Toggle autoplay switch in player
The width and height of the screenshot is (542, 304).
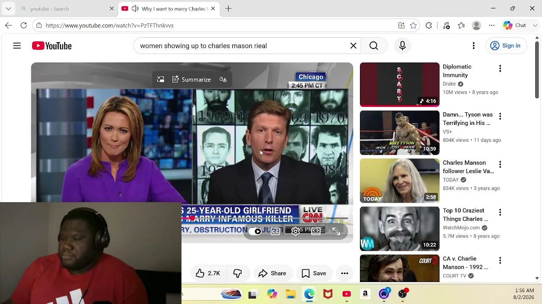[255, 231]
